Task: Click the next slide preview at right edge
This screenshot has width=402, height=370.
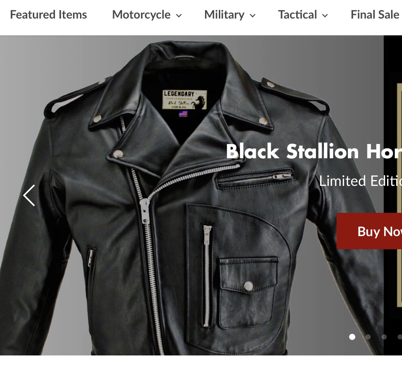Action: point(393,195)
